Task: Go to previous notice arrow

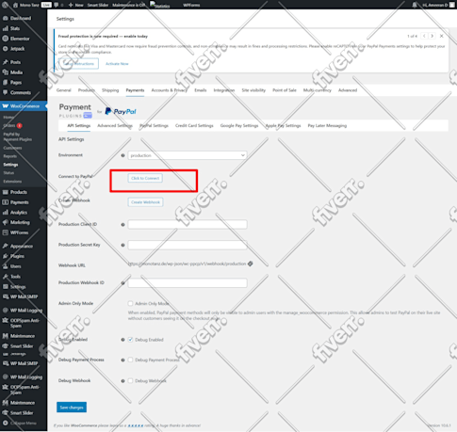Action: (424, 36)
